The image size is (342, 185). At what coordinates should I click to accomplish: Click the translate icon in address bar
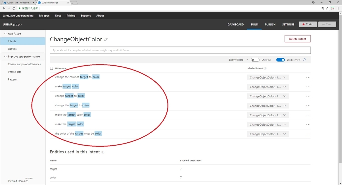point(323,8)
